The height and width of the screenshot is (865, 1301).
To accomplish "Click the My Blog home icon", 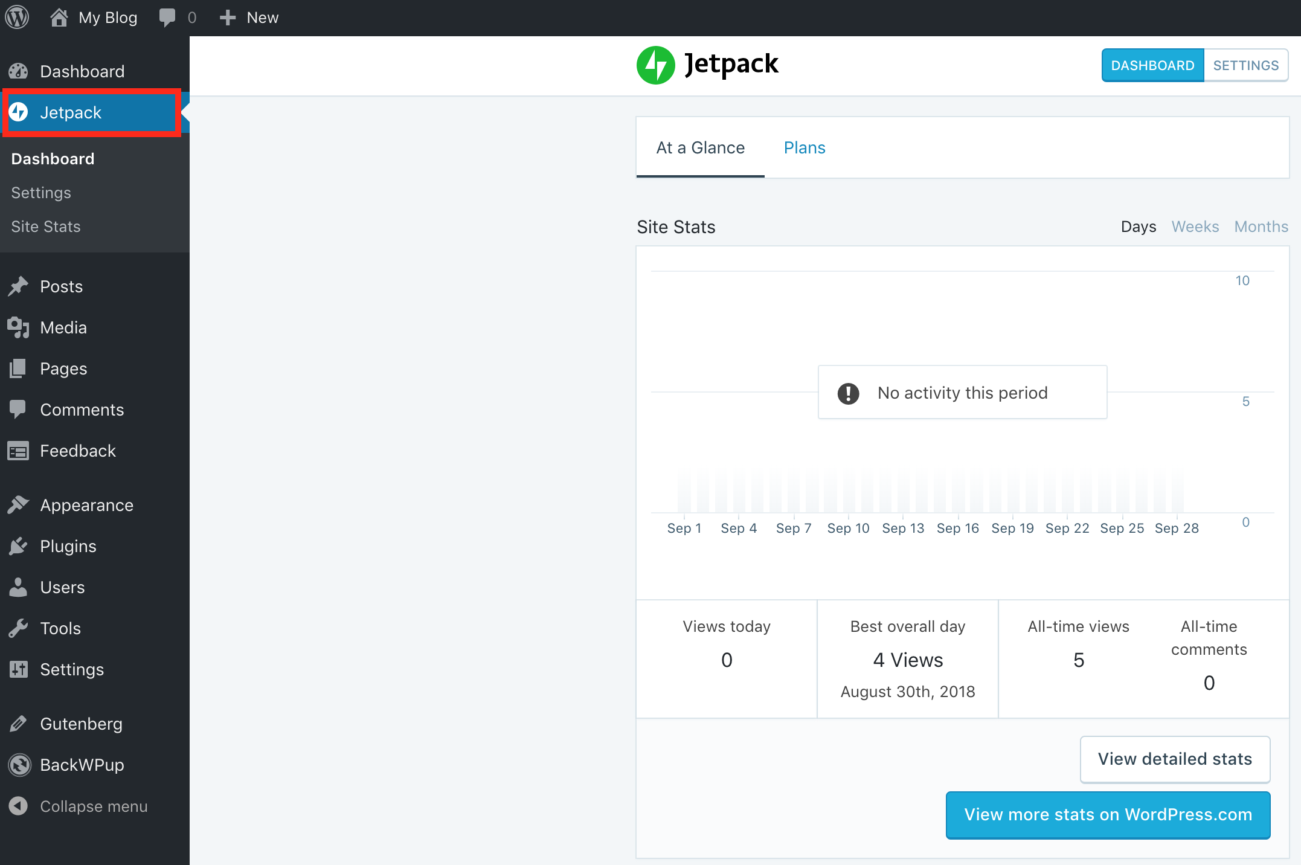I will pyautogui.click(x=59, y=18).
